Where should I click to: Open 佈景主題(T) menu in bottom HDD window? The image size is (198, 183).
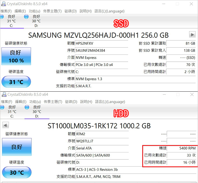pyautogui.click(x=53, y=102)
